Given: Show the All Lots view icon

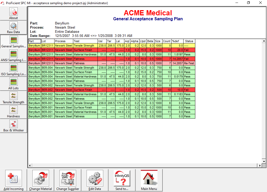Looking at the screenshot, I should (x=14, y=82).
